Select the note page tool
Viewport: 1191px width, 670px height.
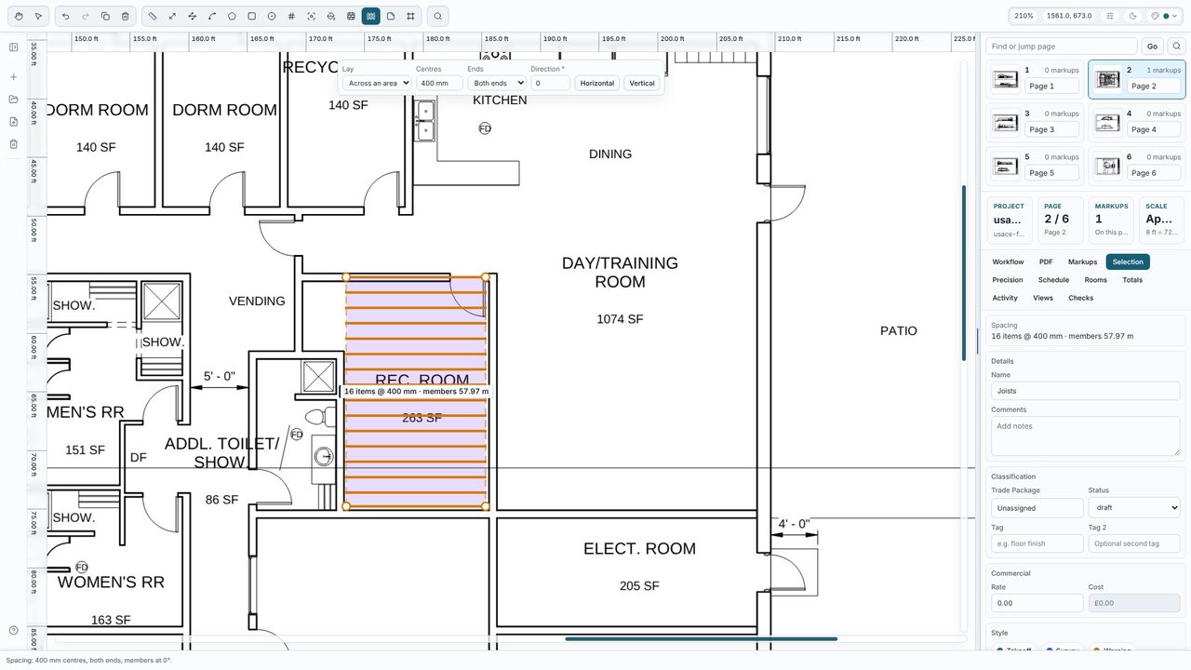[x=391, y=16]
